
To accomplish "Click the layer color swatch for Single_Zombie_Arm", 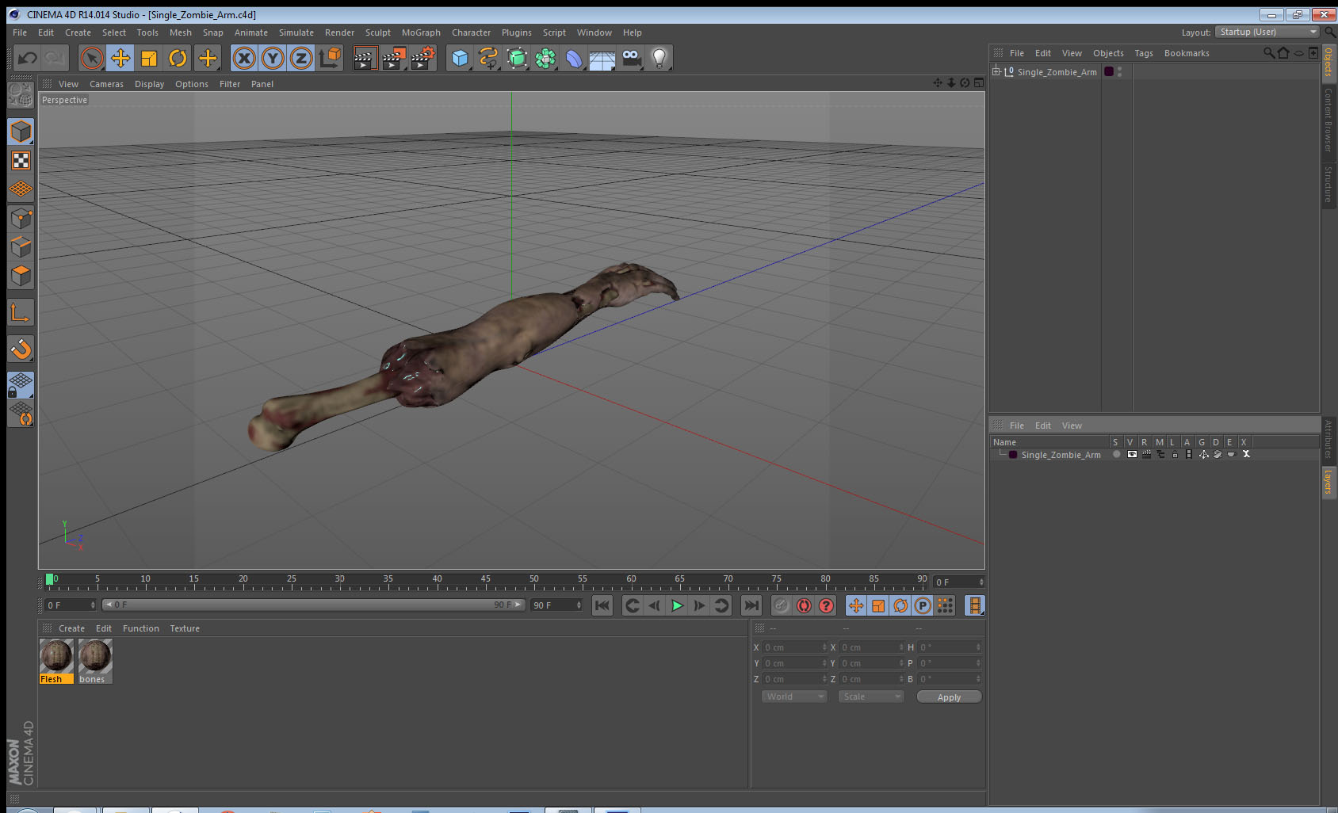I will coord(1013,455).
